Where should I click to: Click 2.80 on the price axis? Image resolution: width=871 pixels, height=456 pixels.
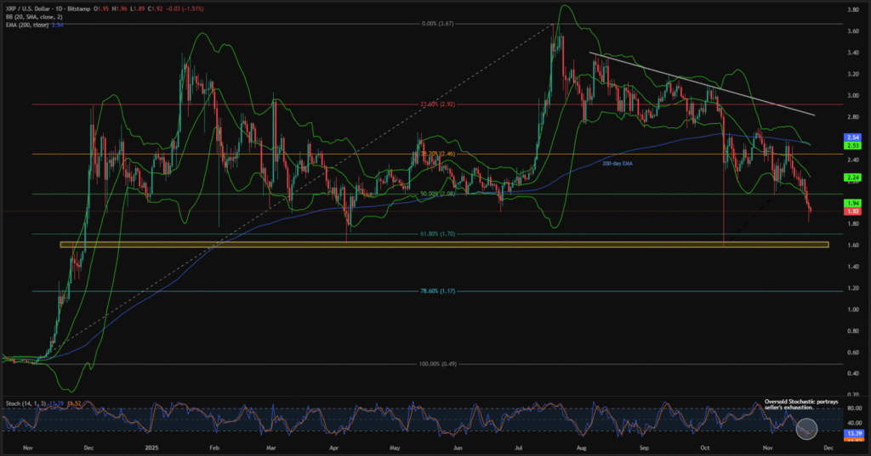pos(853,117)
